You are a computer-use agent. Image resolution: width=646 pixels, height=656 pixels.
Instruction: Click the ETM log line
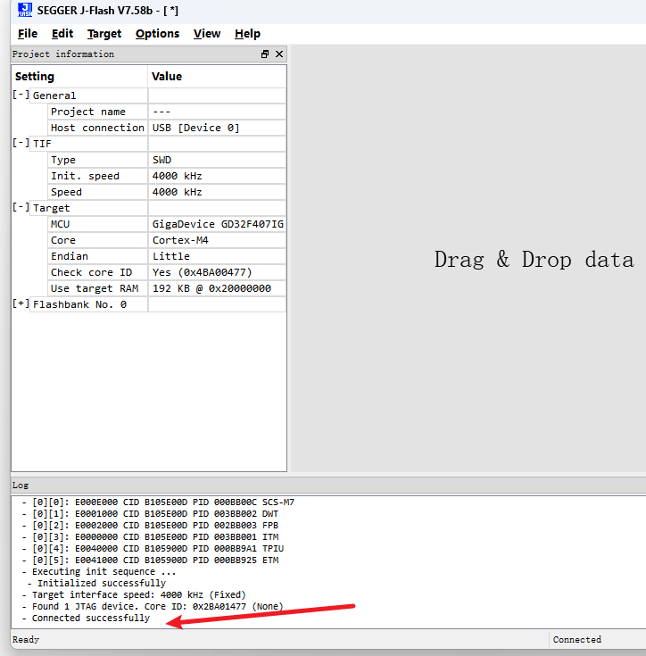pyautogui.click(x=150, y=561)
